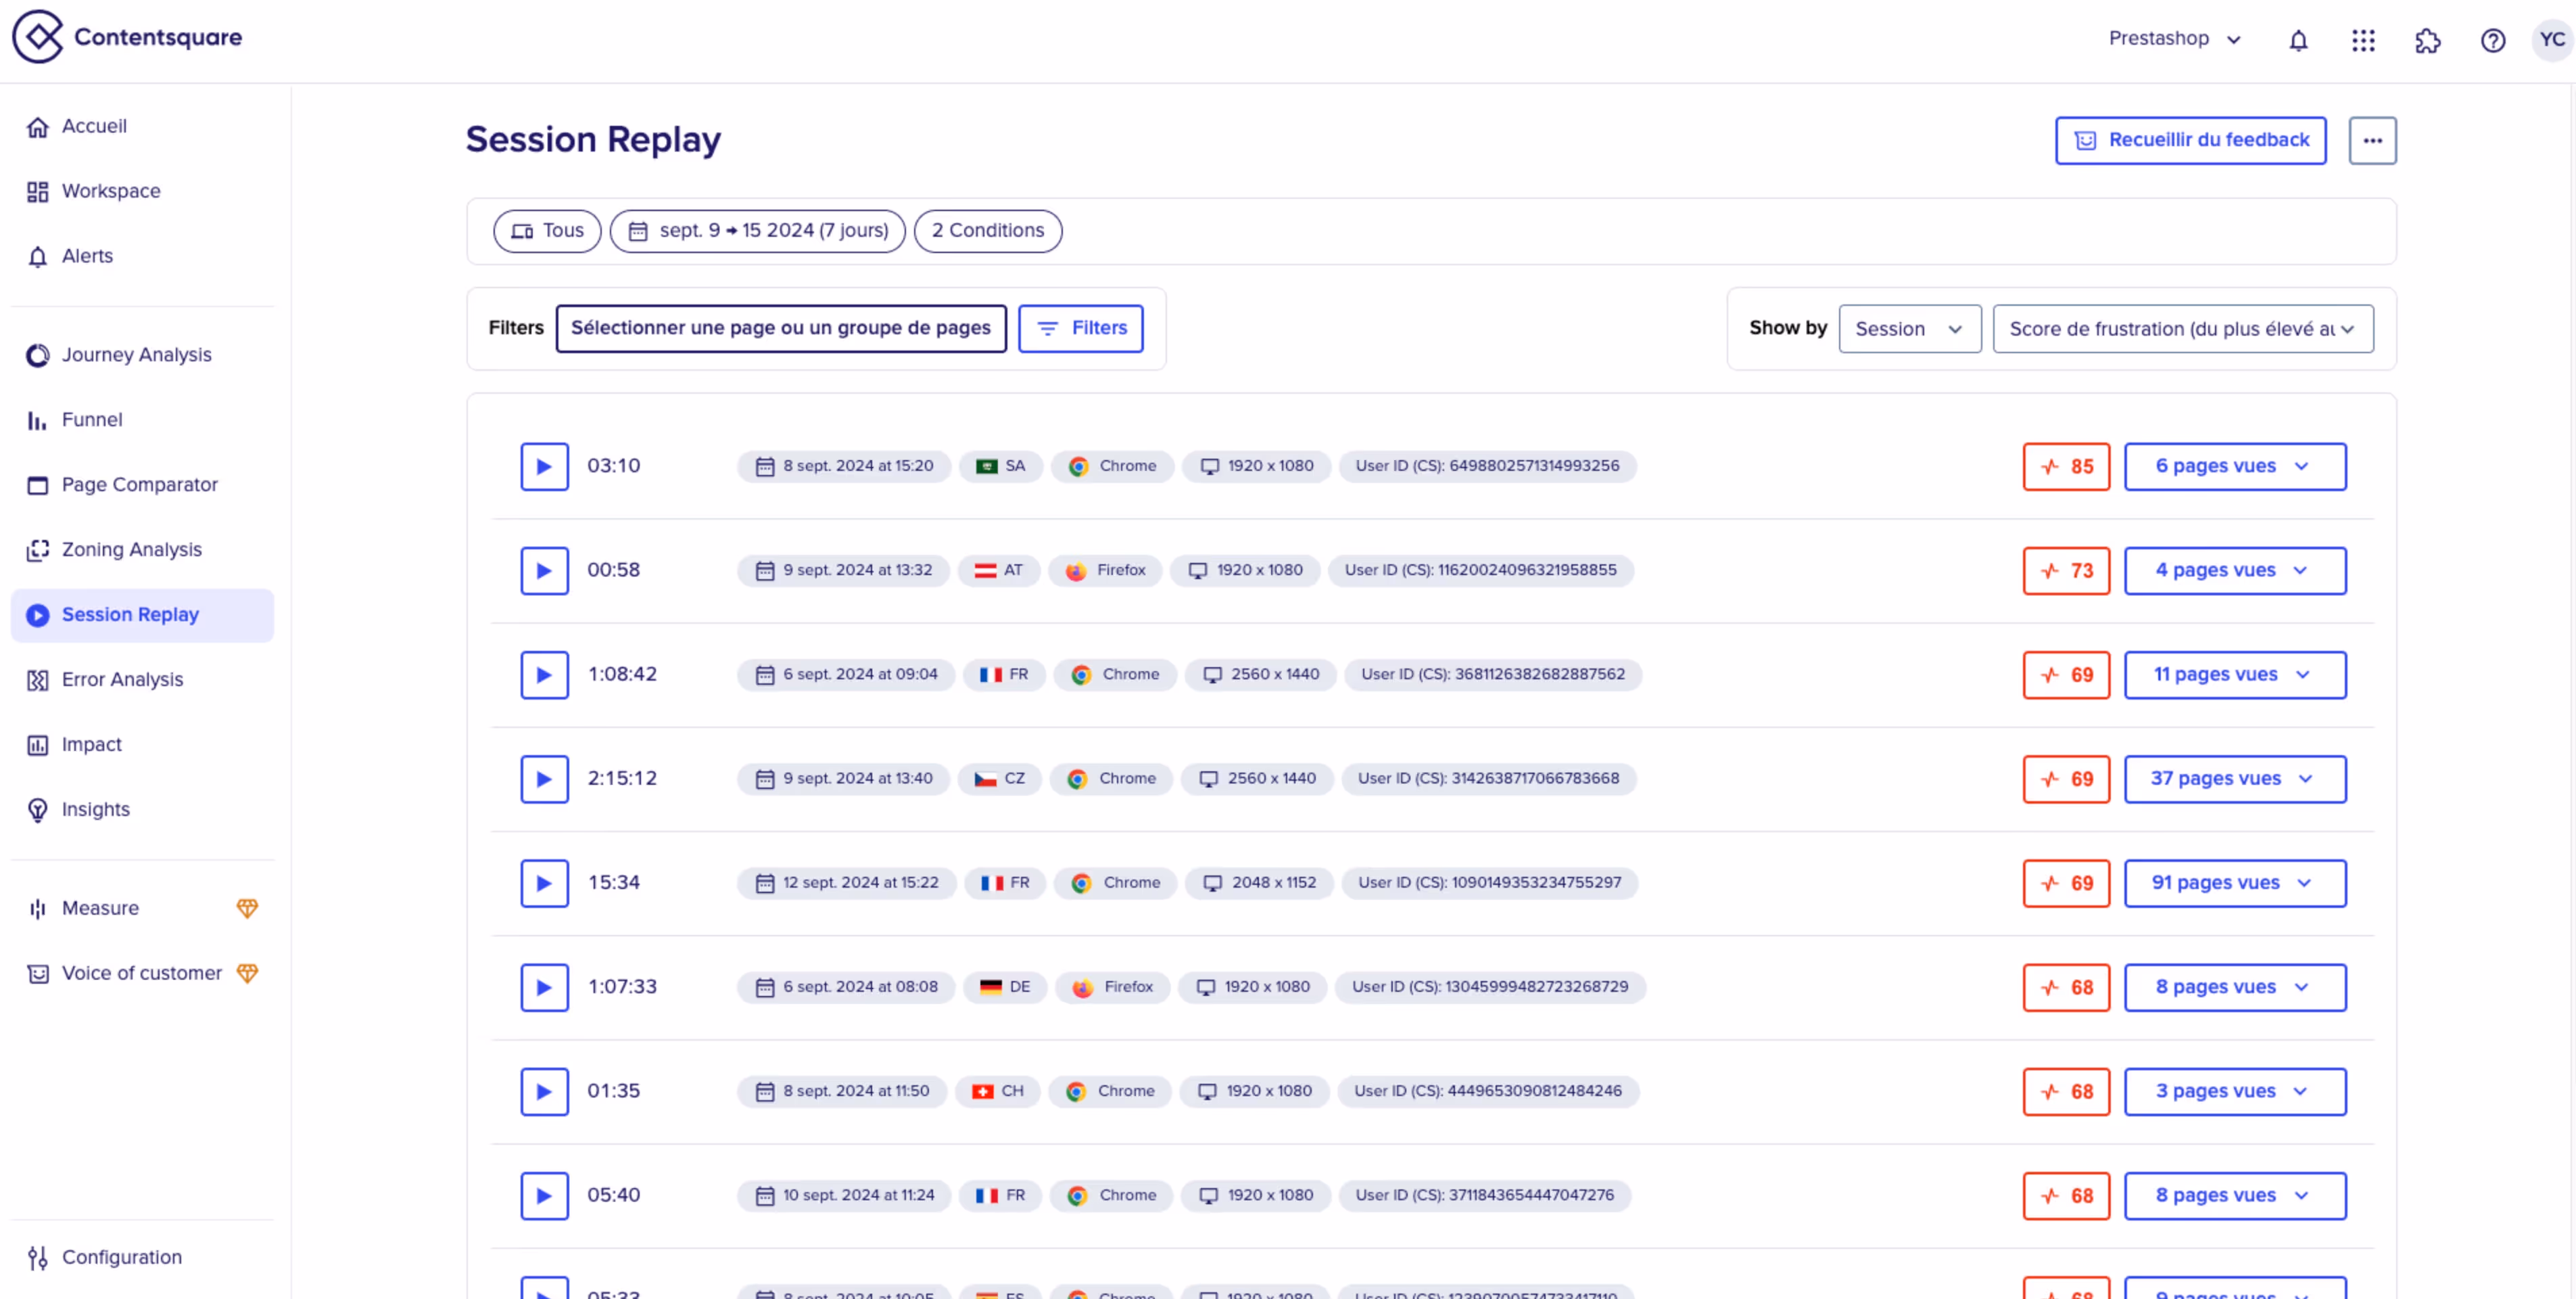Screen dimensions: 2576x1299
Task: Click the Contentsquare logo
Action: (x=127, y=37)
